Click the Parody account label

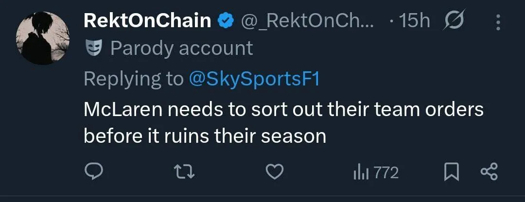click(x=182, y=48)
